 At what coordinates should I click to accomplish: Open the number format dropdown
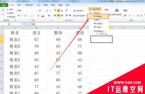133,11
